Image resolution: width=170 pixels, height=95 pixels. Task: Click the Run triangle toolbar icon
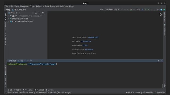(122, 9)
